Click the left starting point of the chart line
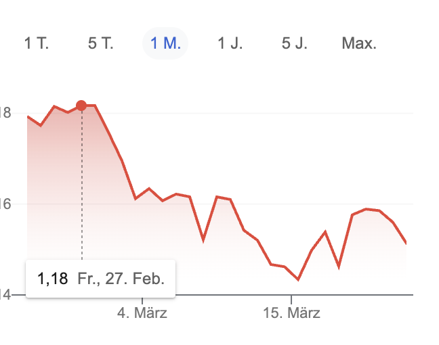The height and width of the screenshot is (345, 439). (28, 117)
